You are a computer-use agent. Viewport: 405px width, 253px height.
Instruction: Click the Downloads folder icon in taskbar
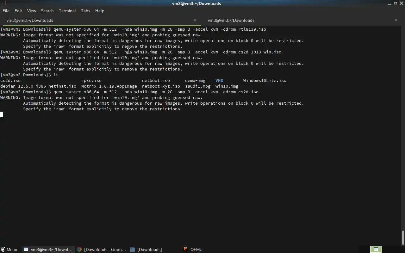coord(132,250)
